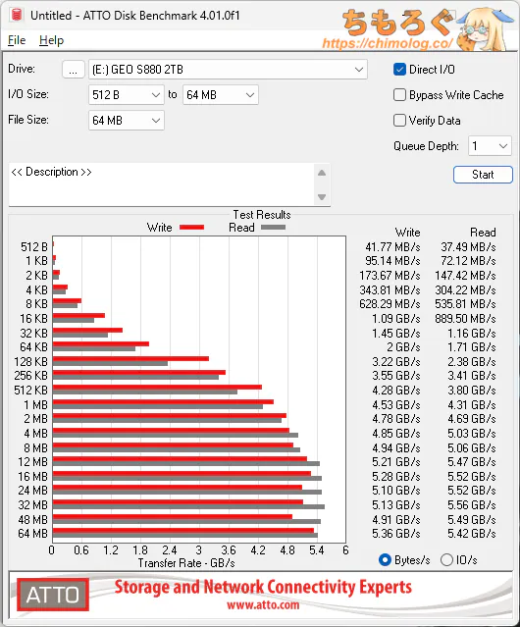Open the Queue Depth dropdown
Screen dimensions: 520x627
pos(490,146)
